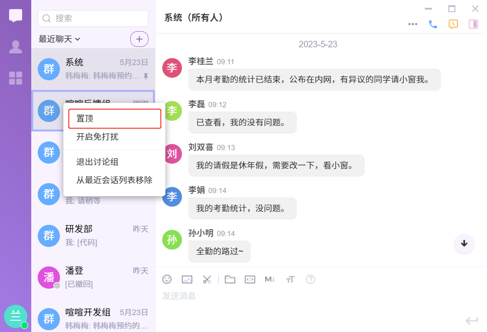Start a voice call with phone icon
487x332 pixels.
click(433, 24)
